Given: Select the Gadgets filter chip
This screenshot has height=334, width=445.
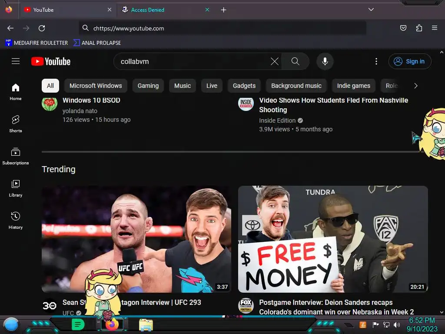Looking at the screenshot, I should (244, 86).
